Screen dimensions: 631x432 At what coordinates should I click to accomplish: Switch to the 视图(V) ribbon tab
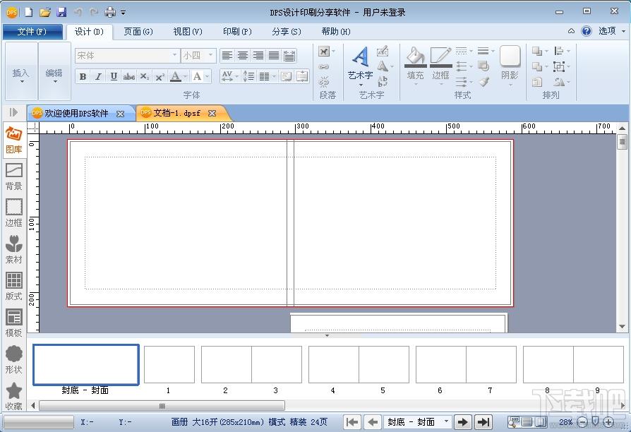[x=188, y=31]
